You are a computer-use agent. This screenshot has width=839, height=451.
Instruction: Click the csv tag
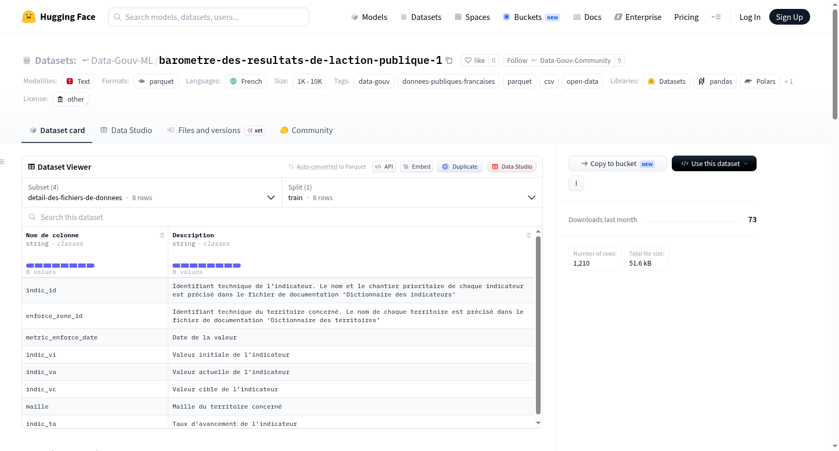[x=549, y=81]
